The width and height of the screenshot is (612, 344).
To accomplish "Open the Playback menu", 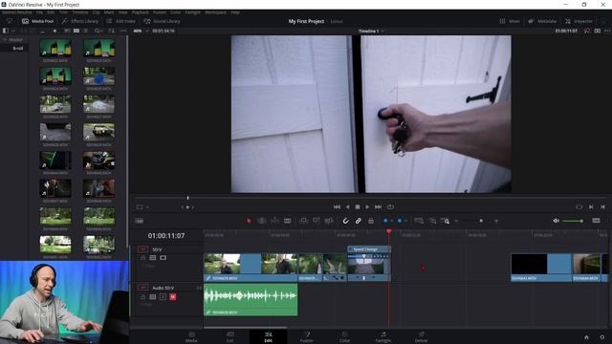I will [x=140, y=12].
